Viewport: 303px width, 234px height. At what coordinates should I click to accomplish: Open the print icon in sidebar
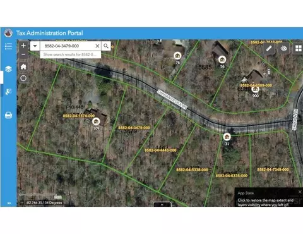point(8,115)
